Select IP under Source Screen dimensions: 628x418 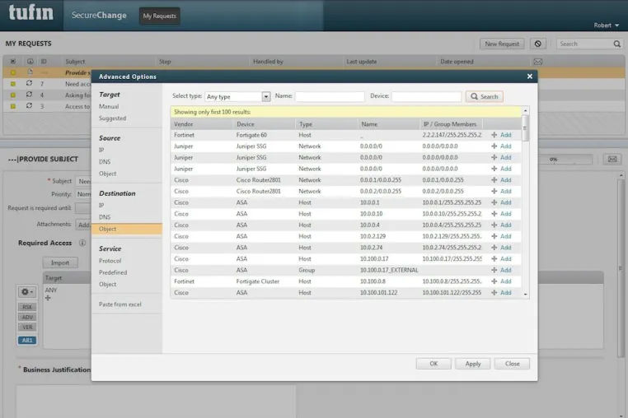point(101,150)
